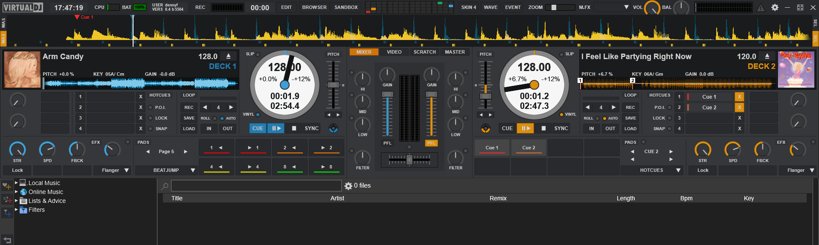Go to next pads page on Deck 1

click(x=186, y=151)
